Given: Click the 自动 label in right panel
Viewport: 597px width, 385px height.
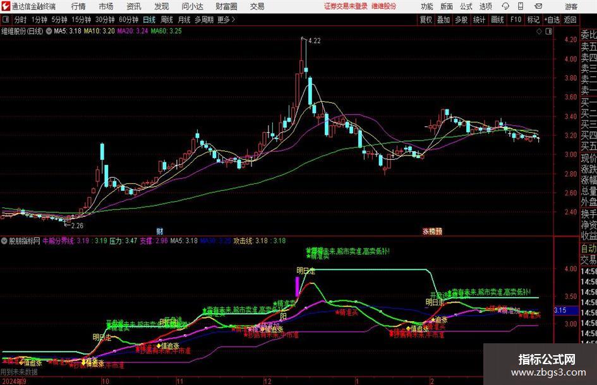Looking at the screenshot, I should (589, 248).
